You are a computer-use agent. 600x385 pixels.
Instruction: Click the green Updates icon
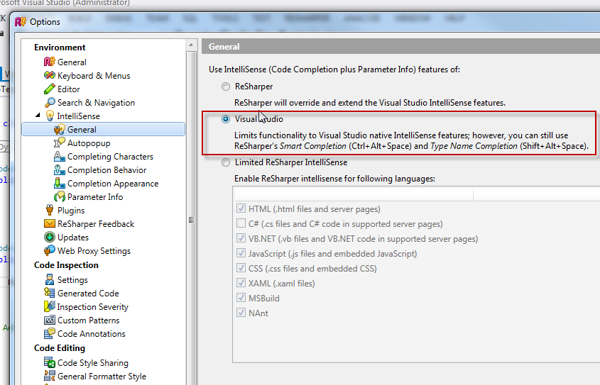click(x=50, y=238)
